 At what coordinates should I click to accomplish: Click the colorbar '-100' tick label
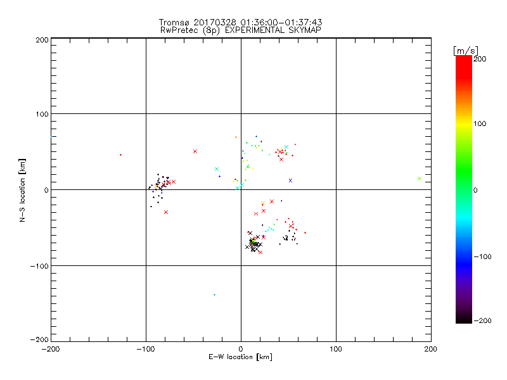(482, 257)
